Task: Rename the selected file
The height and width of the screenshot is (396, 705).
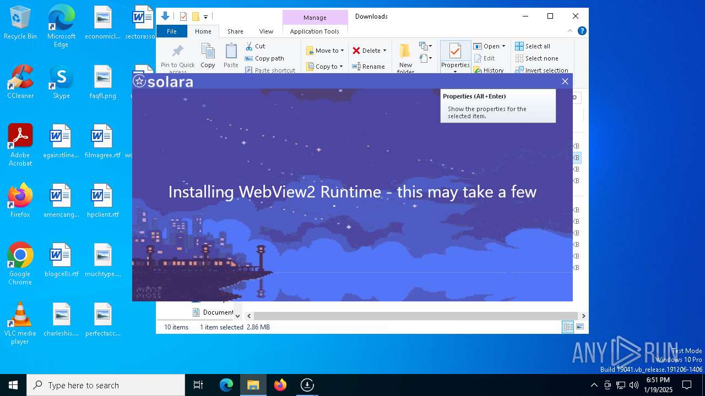Action: [x=368, y=67]
